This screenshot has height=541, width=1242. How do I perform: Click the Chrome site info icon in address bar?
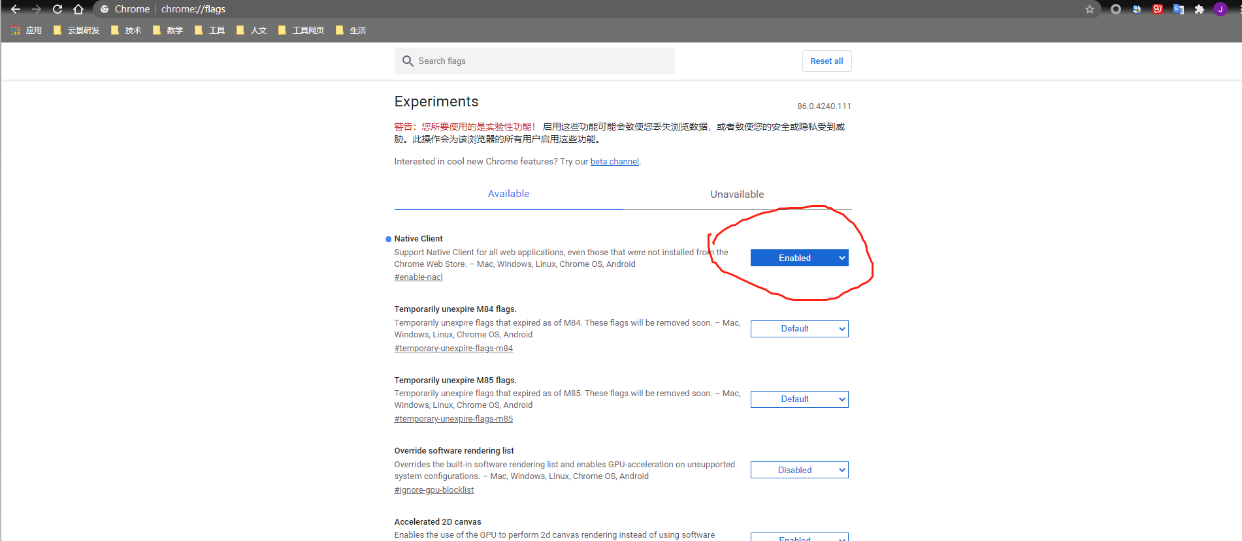coord(105,9)
